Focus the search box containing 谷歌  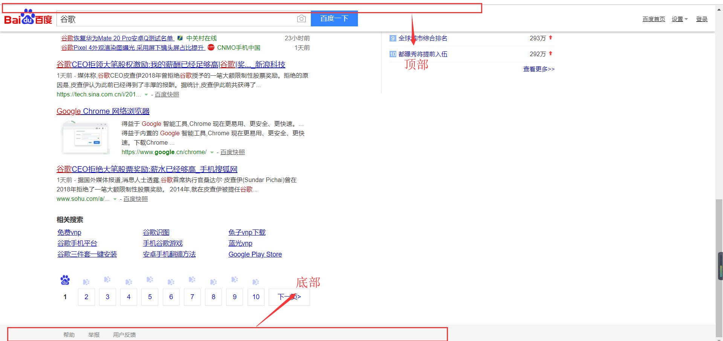(x=183, y=19)
